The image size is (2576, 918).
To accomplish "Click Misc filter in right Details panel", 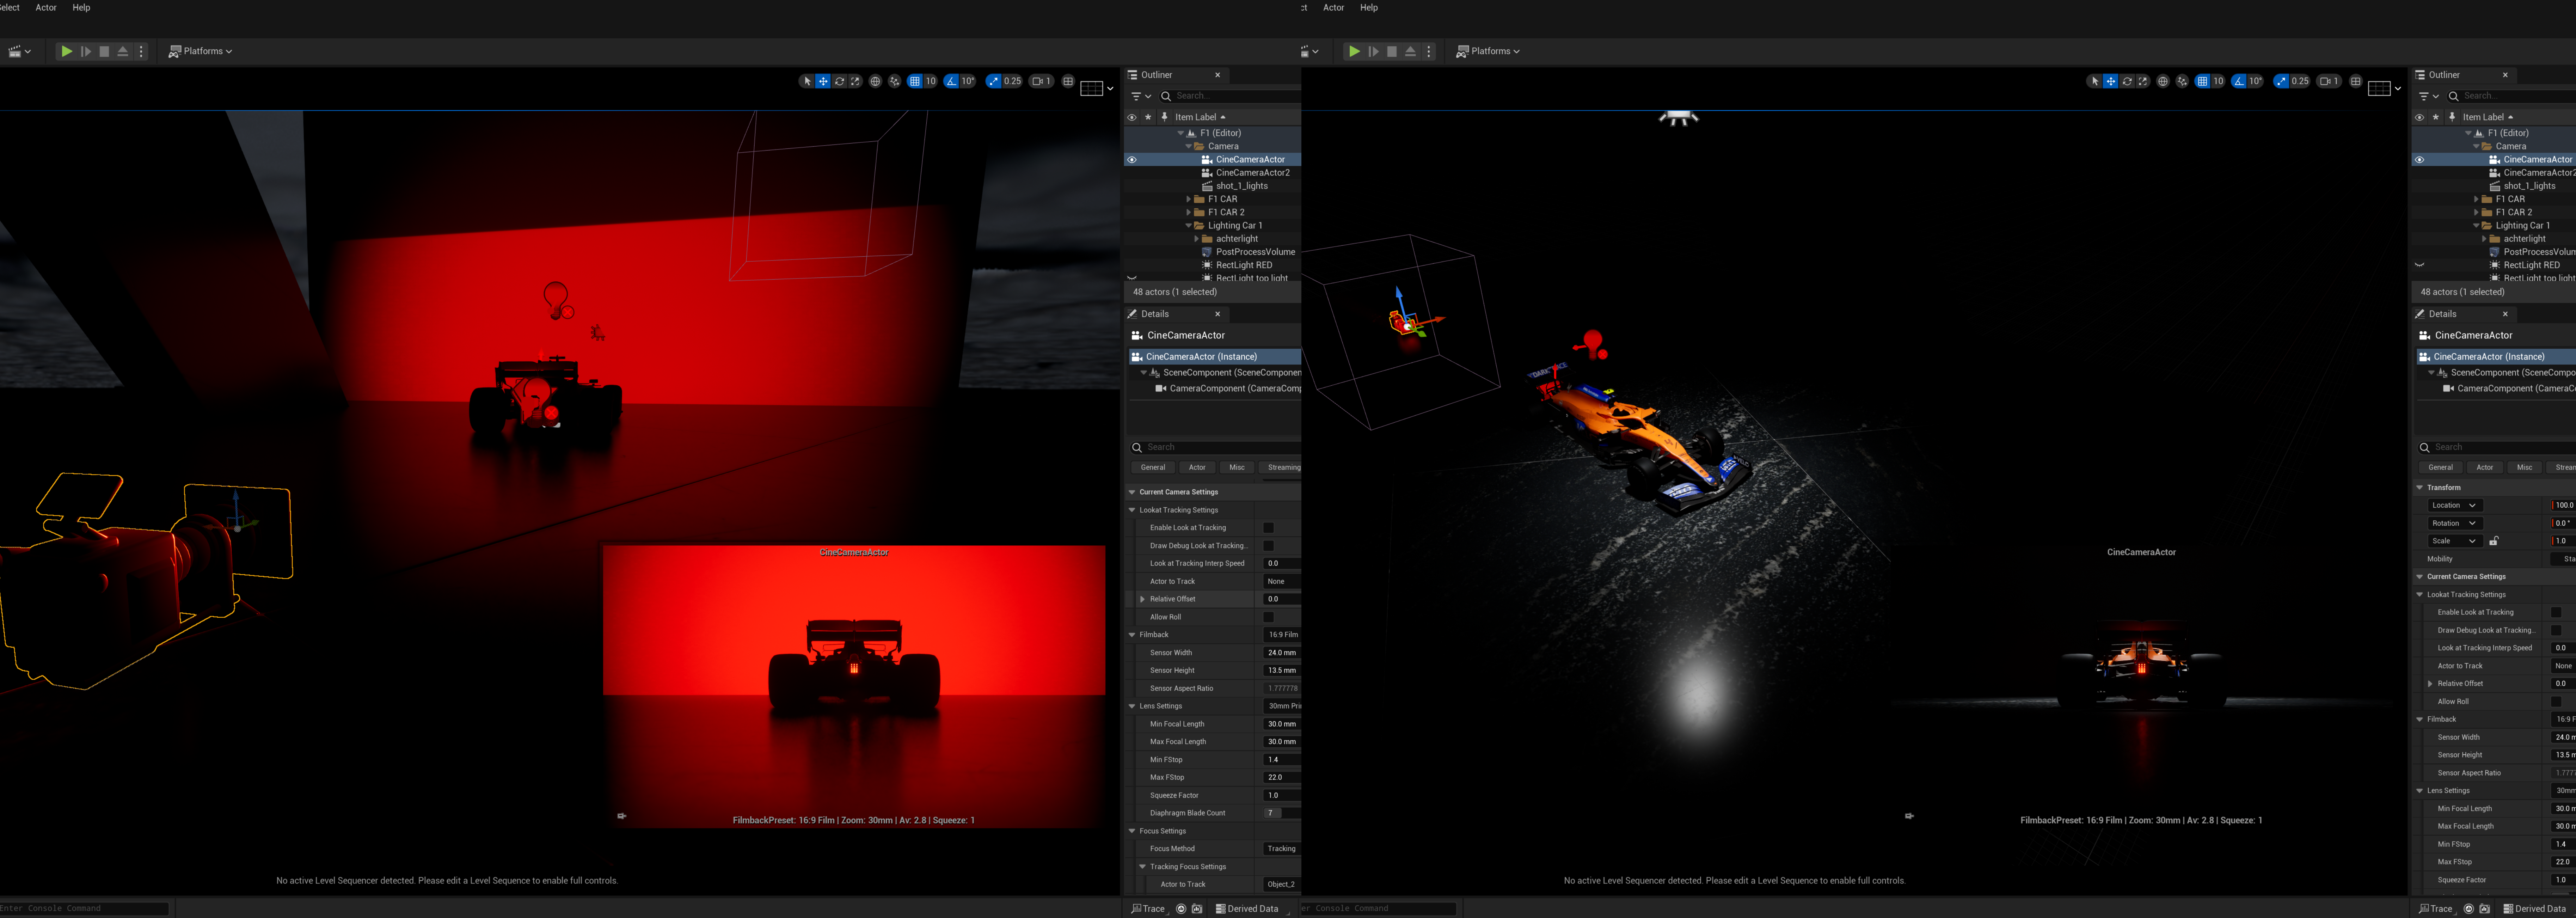I will [x=2525, y=467].
